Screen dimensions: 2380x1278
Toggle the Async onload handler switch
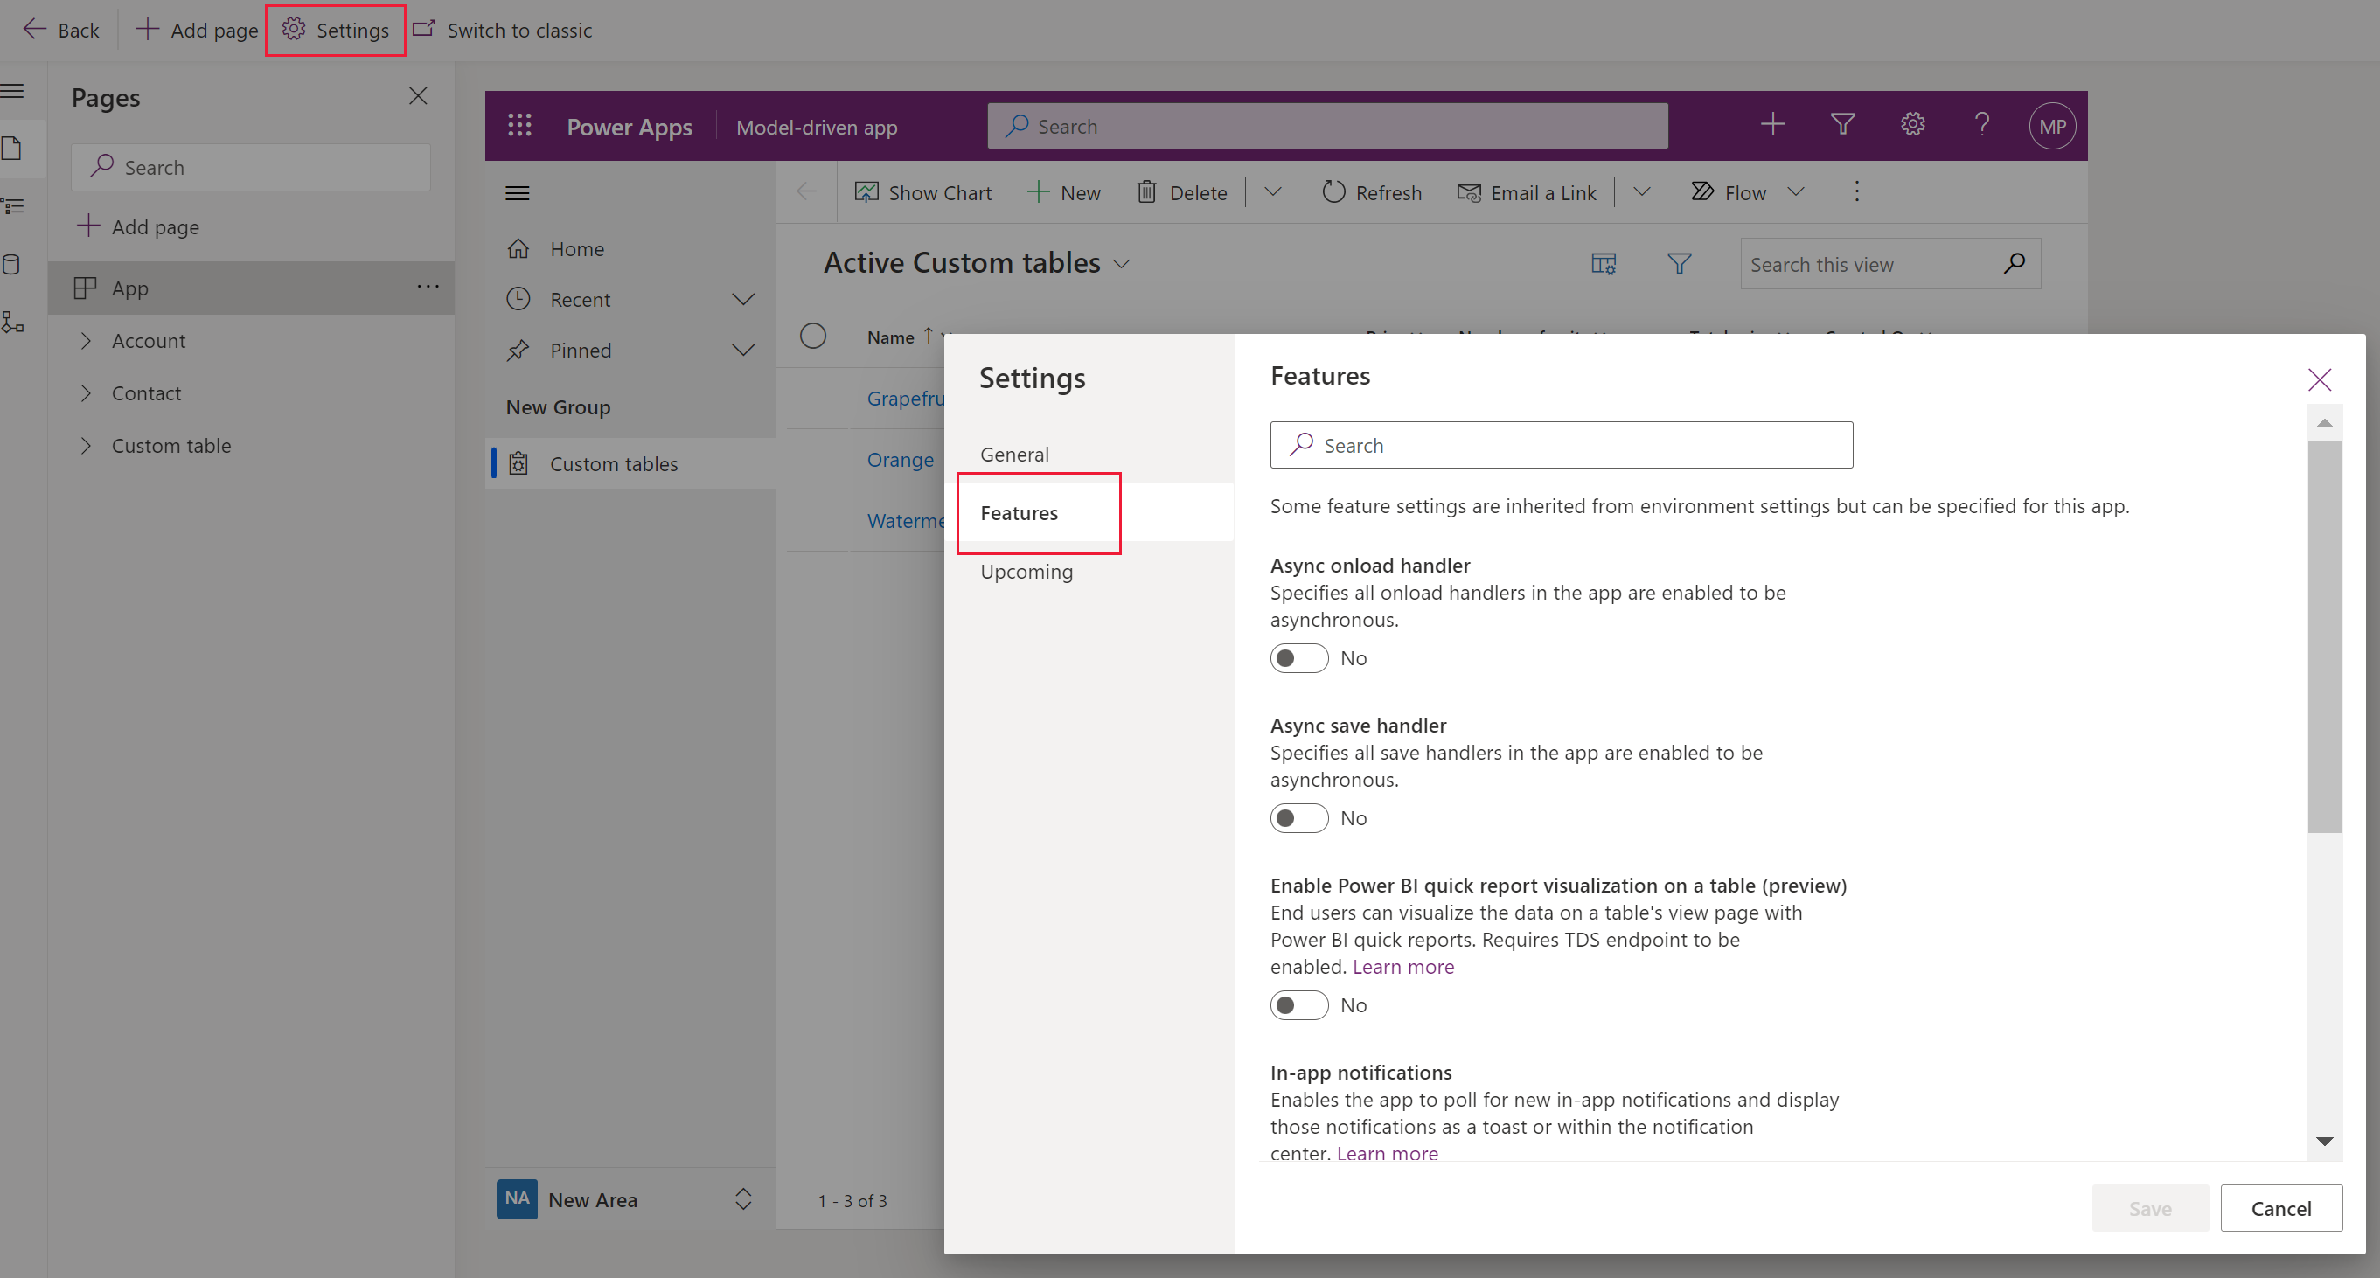click(1298, 658)
